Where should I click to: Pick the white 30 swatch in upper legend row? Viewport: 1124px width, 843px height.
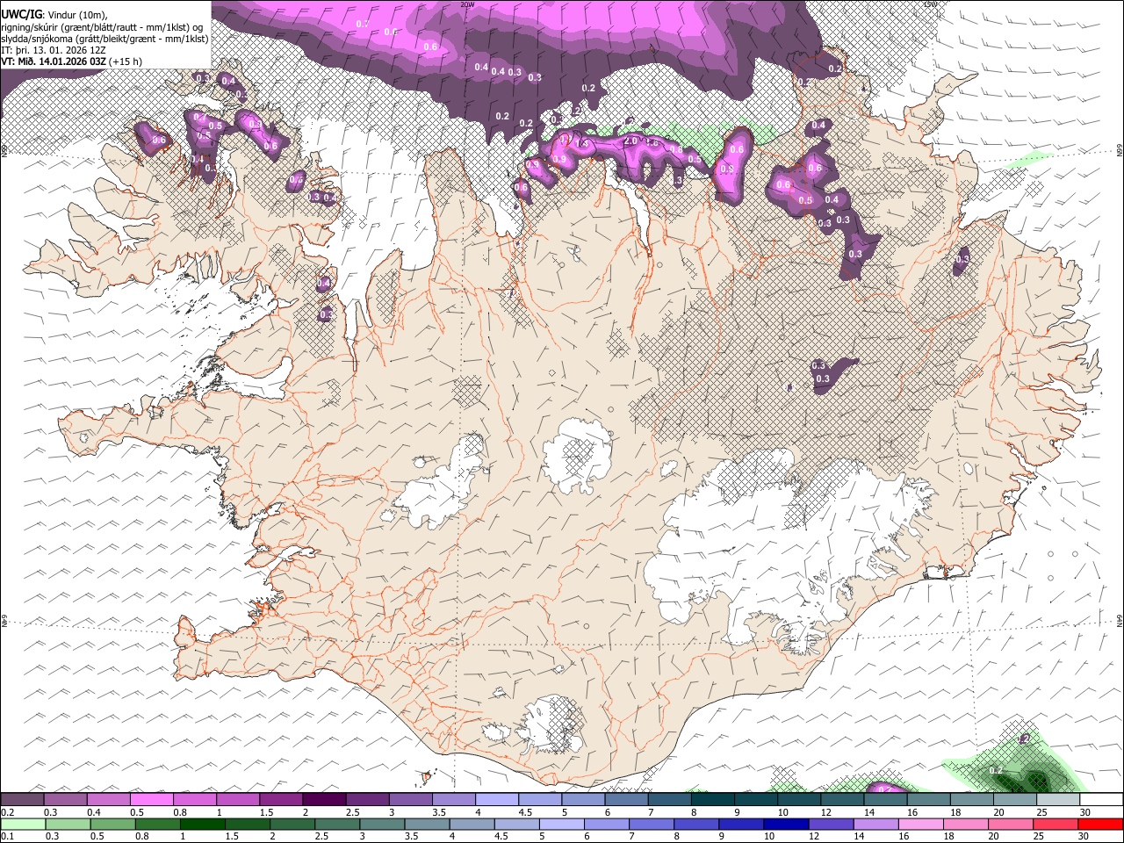tap(1099, 799)
